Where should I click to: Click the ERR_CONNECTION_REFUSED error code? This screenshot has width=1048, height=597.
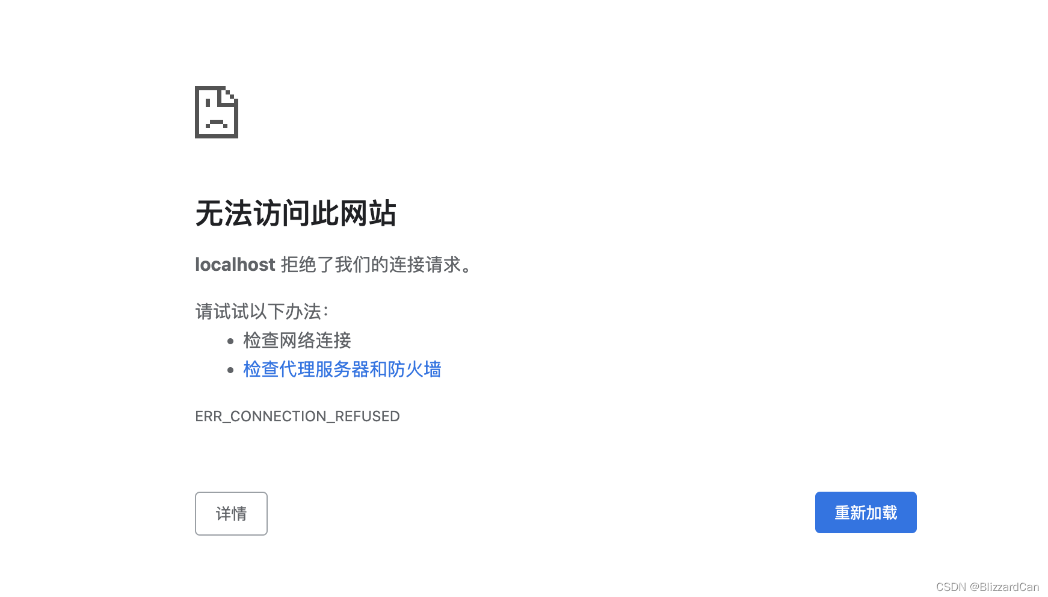pos(297,416)
